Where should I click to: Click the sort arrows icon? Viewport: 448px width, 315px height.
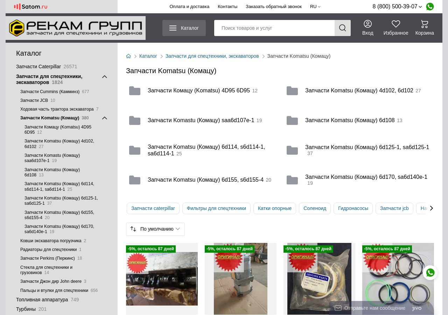pyautogui.click(x=133, y=229)
